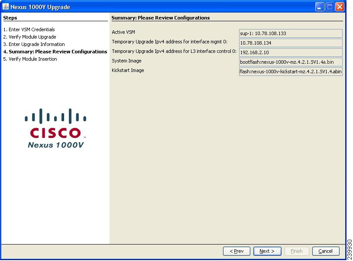Click the L3 control 0 IPv4 address field
Screen dimensions: 353x261
291,52
